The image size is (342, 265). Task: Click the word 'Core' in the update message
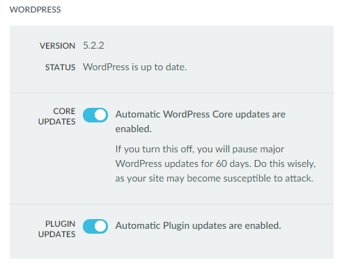[222, 114]
